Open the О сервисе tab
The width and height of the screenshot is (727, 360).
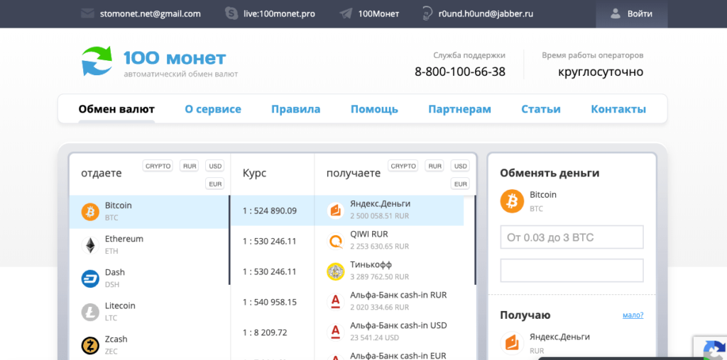pos(213,109)
